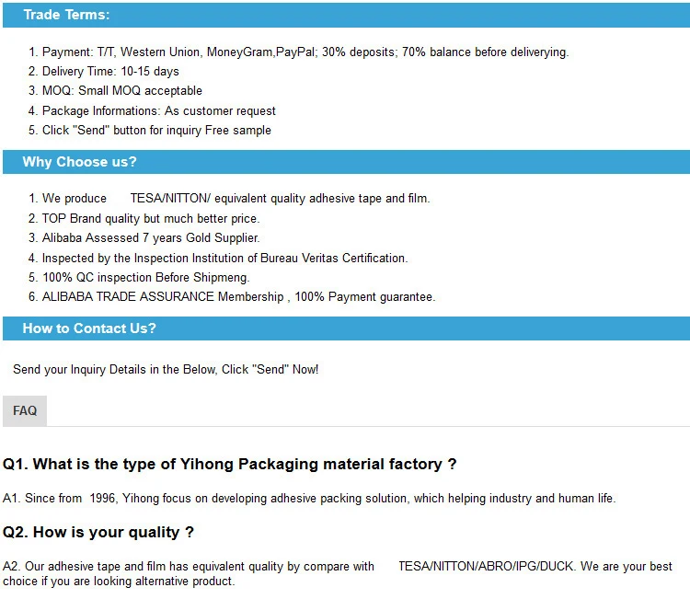The height and width of the screenshot is (599, 690).
Task: Select the 100% QC inspection line
Action: (x=139, y=278)
